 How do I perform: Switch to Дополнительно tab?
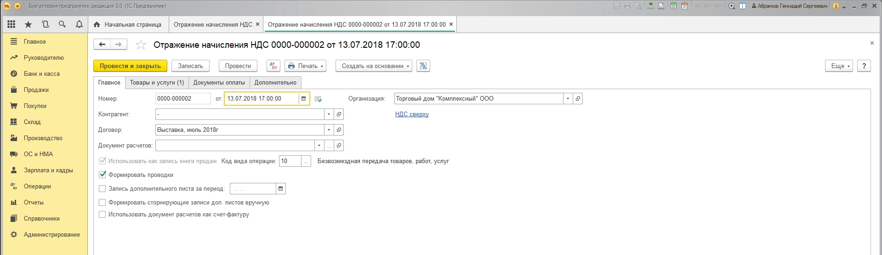(x=275, y=82)
